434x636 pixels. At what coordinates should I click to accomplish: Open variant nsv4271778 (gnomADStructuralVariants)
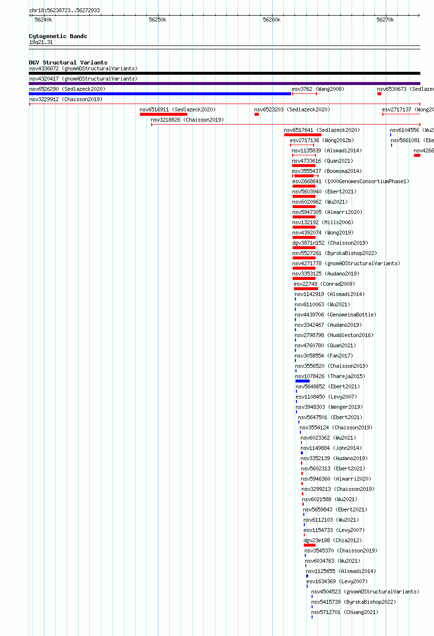(346, 263)
